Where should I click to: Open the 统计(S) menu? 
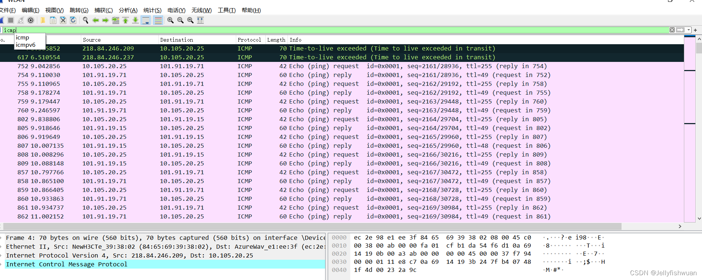point(152,10)
